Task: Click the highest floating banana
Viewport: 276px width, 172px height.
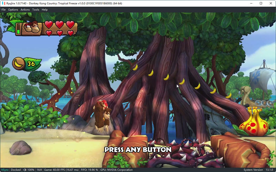Action: [135, 67]
